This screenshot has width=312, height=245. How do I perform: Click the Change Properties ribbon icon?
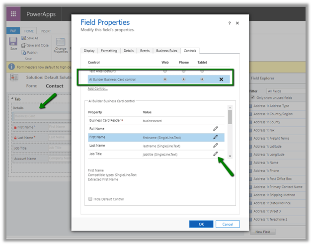pyautogui.click(x=61, y=45)
